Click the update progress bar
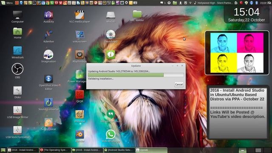272x153 pixels. [136, 75]
